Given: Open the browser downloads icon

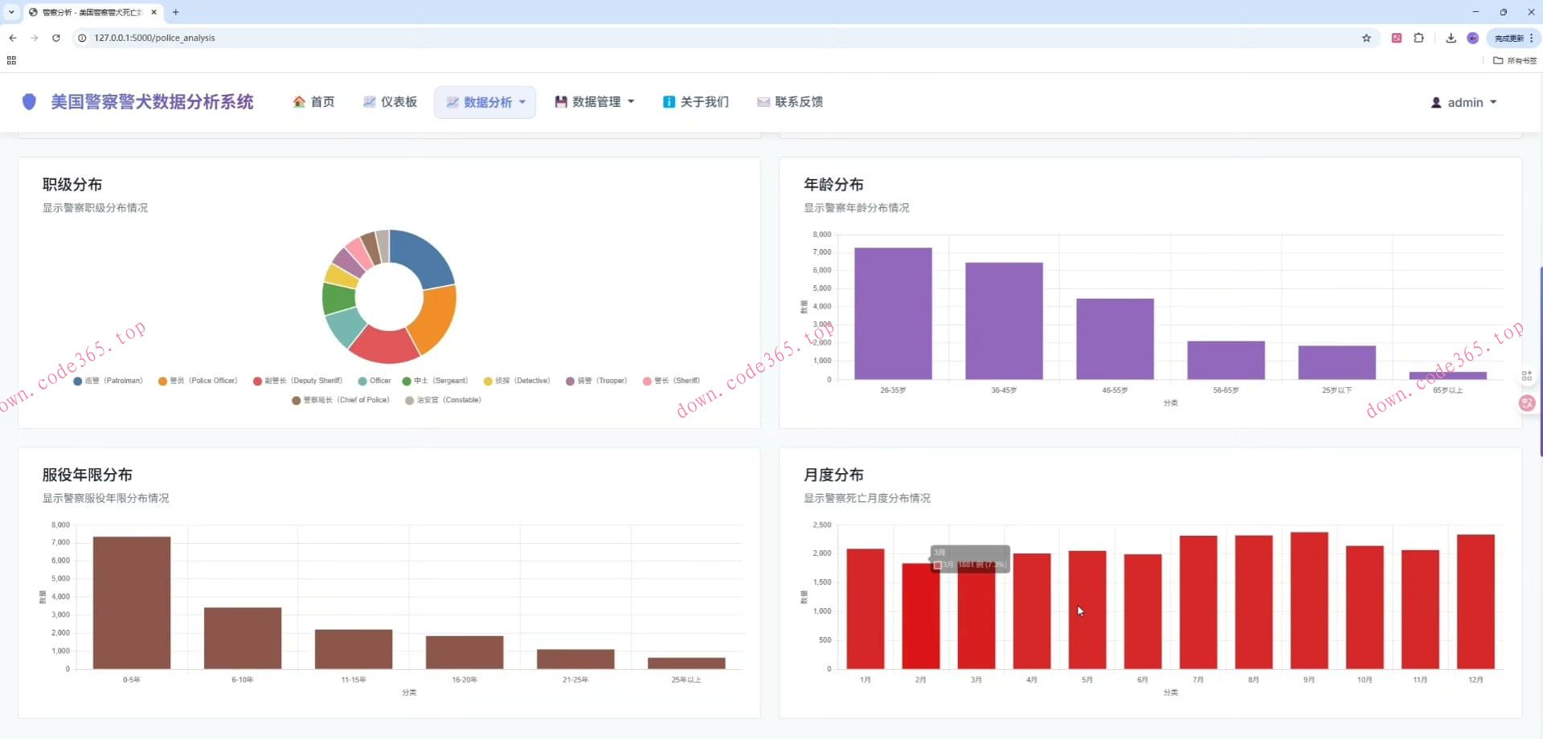Looking at the screenshot, I should point(1451,38).
